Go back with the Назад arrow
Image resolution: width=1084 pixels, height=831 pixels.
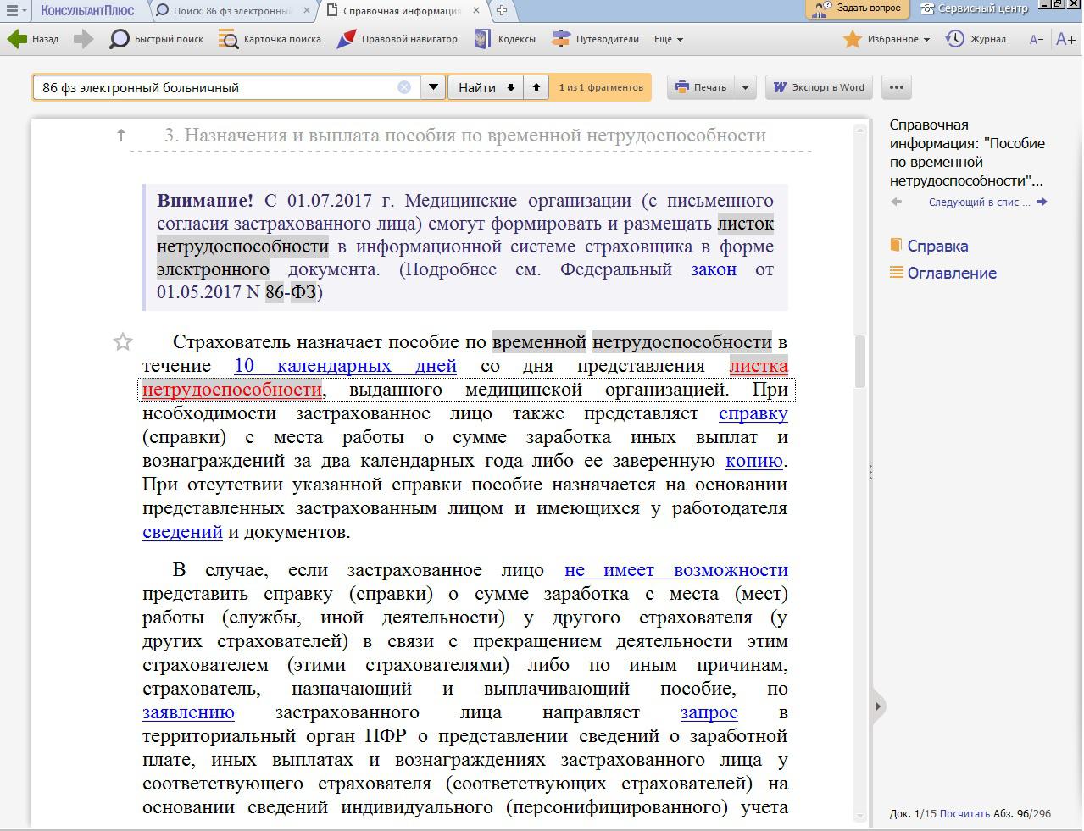pyautogui.click(x=34, y=39)
